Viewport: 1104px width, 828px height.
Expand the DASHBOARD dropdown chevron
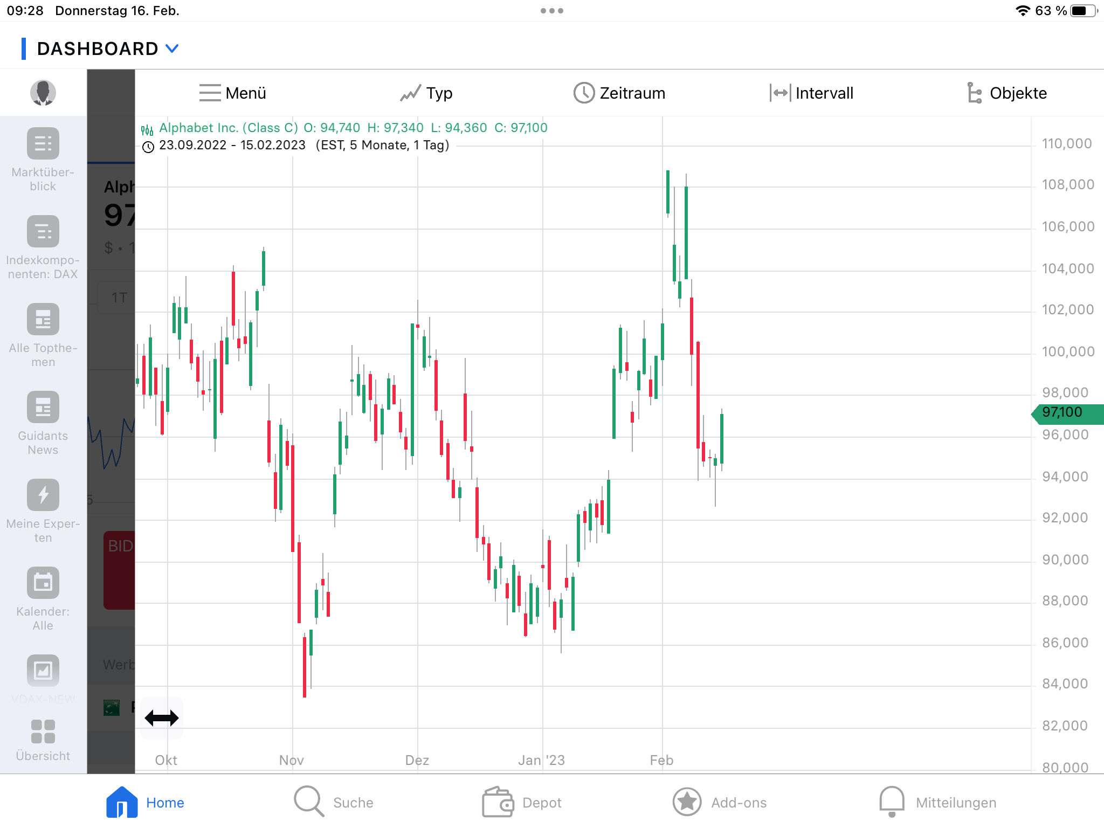[x=172, y=49]
